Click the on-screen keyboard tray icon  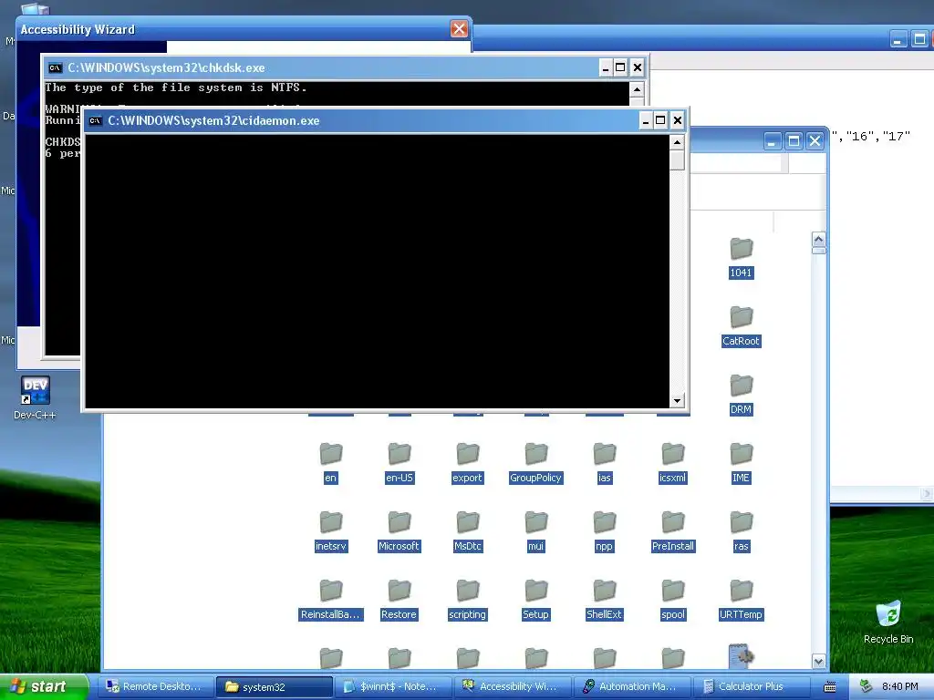[x=830, y=687]
